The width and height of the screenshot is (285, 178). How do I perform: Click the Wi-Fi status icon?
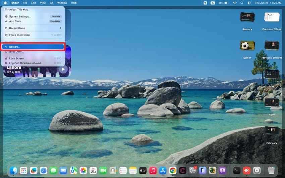coord(235,3)
